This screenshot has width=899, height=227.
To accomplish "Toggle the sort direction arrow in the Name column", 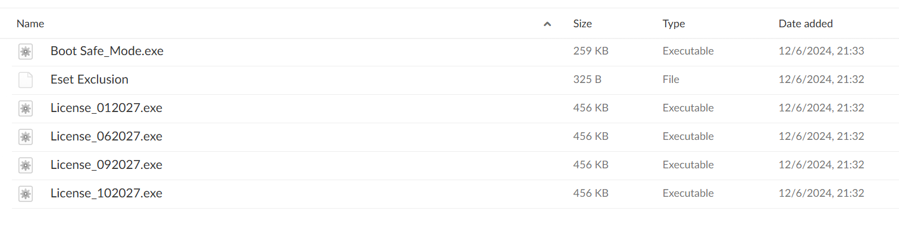I will click(x=547, y=24).
